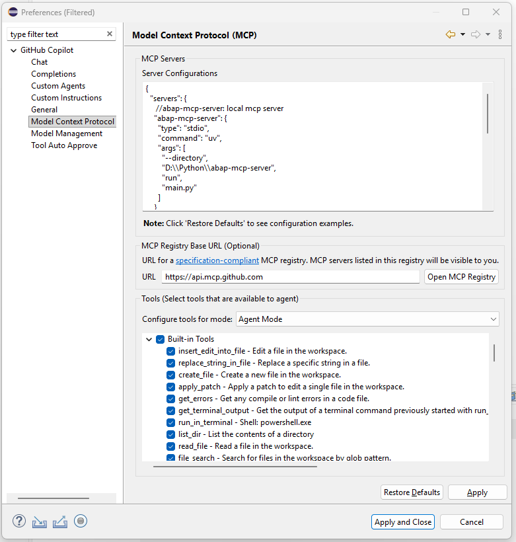Open help using the question mark icon

tap(19, 521)
